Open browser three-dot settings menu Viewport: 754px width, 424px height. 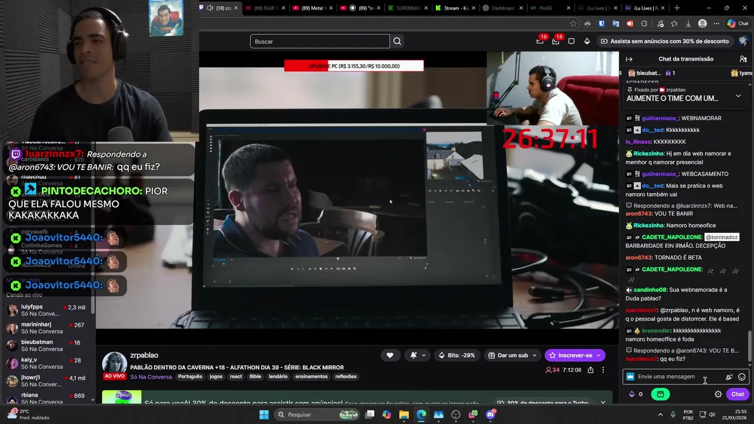[x=716, y=24]
